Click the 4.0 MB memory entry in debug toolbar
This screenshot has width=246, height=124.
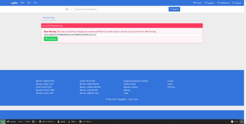coord(28,122)
